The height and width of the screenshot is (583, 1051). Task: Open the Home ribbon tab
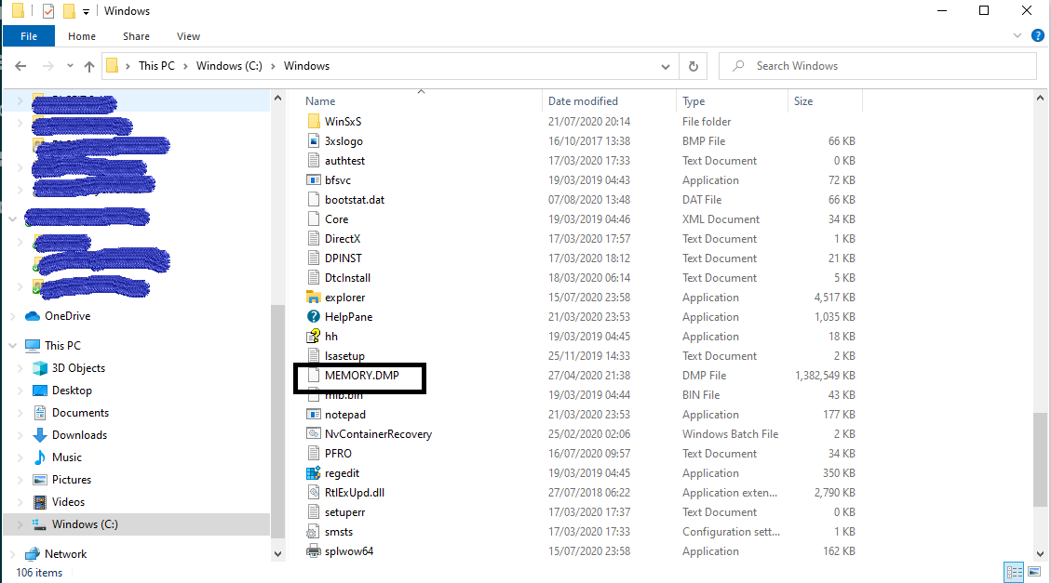tap(82, 36)
